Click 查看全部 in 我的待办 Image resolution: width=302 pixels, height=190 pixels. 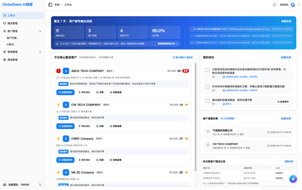[286, 57]
